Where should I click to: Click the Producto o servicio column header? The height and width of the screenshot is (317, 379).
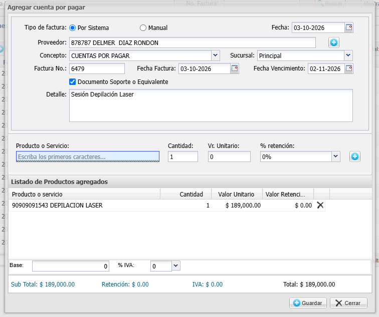pos(85,194)
